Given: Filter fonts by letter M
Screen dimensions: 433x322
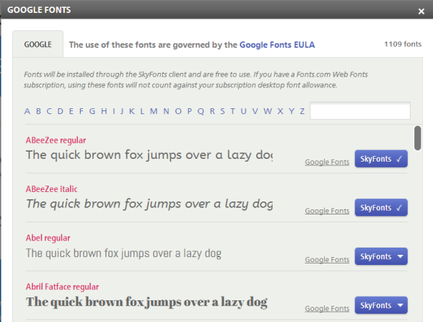Looking at the screenshot, I should (x=154, y=111).
